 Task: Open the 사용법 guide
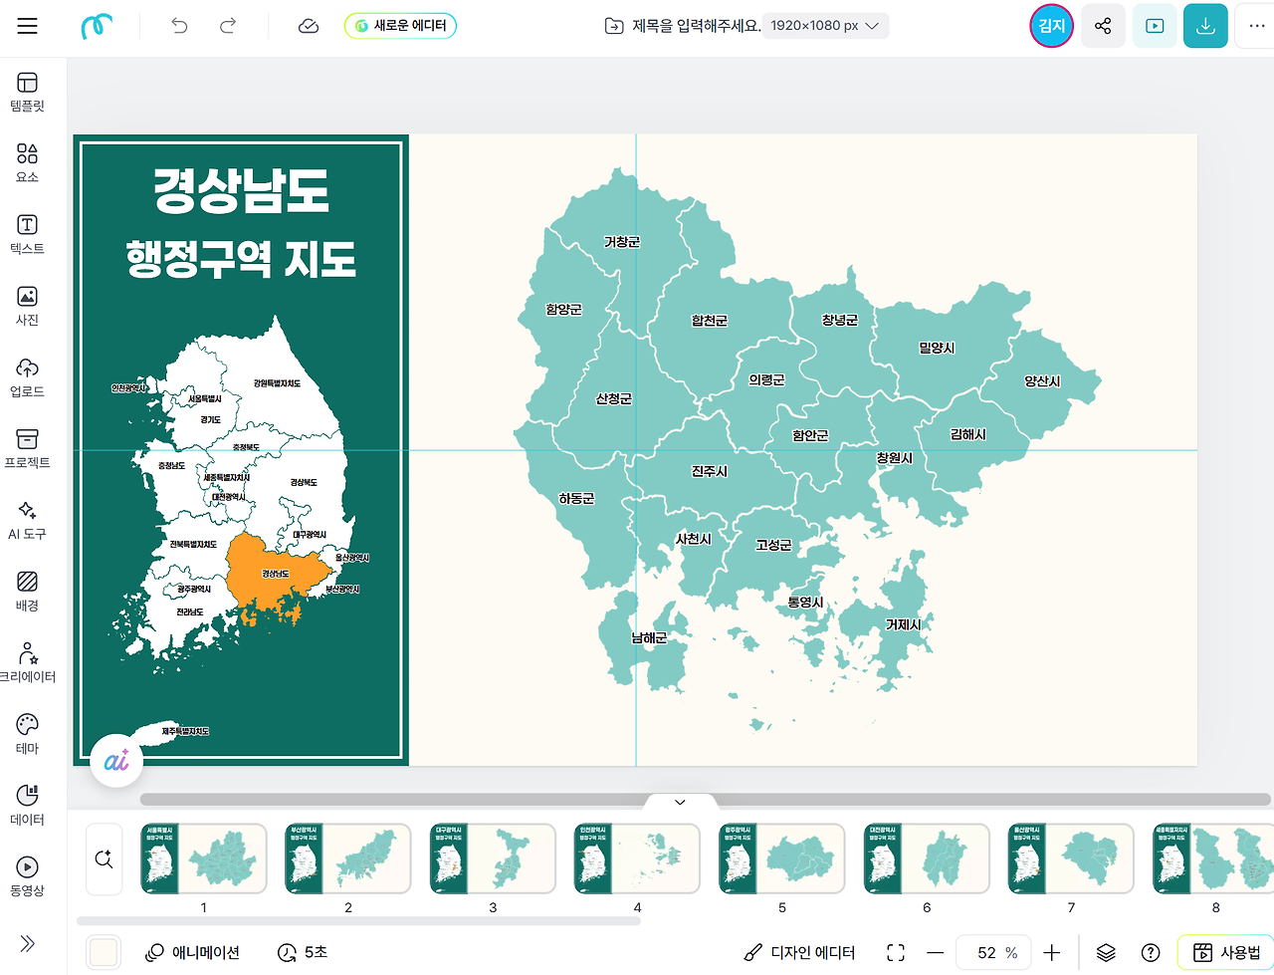1226,953
